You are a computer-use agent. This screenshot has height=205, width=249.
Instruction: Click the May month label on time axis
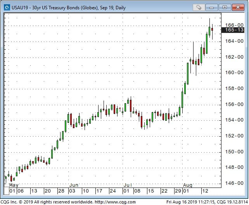coord(14,185)
